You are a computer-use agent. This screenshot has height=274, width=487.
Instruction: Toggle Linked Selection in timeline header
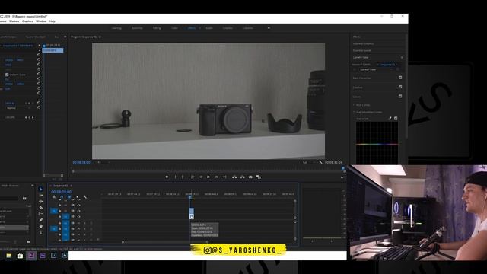[x=69, y=197]
